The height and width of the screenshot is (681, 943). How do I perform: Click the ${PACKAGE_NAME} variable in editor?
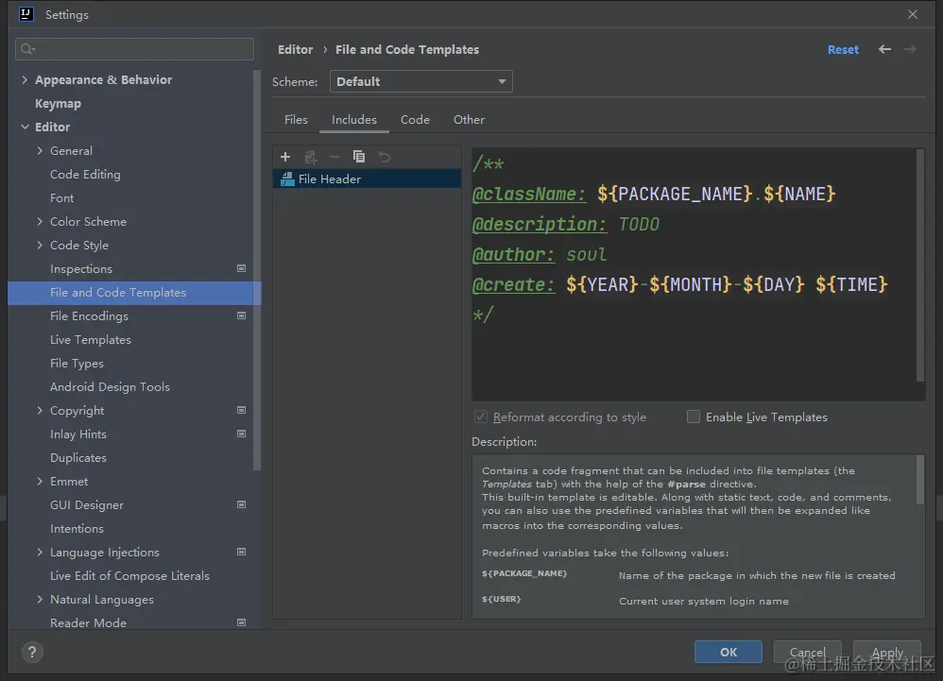click(x=674, y=195)
